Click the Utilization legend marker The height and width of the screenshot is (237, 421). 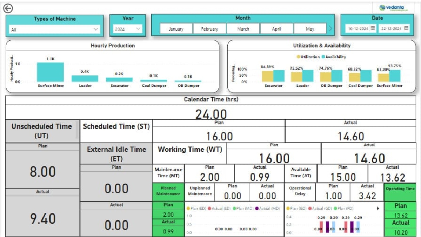(299, 57)
